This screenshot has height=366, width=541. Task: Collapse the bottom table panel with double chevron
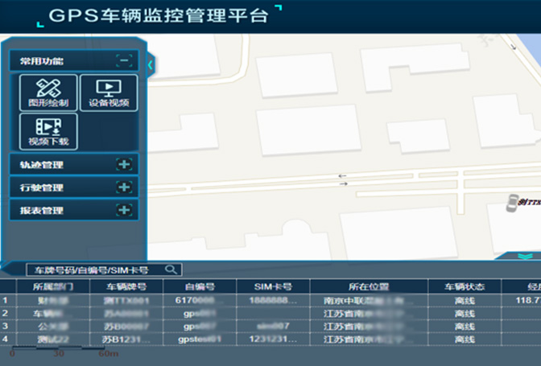pyautogui.click(x=525, y=256)
